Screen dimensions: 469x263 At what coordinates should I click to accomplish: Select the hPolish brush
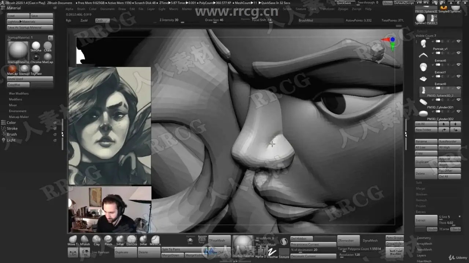tap(85, 240)
